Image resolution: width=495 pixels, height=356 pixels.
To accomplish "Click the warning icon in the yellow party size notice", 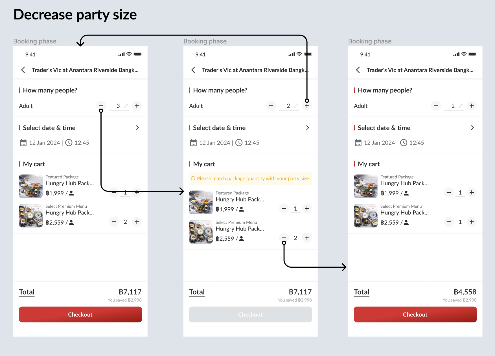I will (x=193, y=179).
